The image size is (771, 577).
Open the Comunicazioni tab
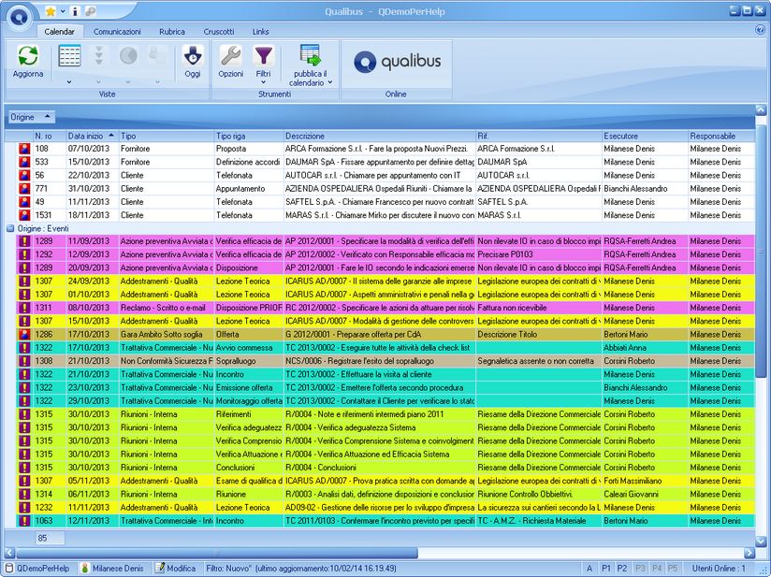coord(117,32)
